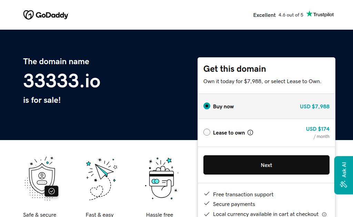Image resolution: width=353 pixels, height=217 pixels.
Task: Click the Safe & secure shield illustration
Action: click(42, 178)
